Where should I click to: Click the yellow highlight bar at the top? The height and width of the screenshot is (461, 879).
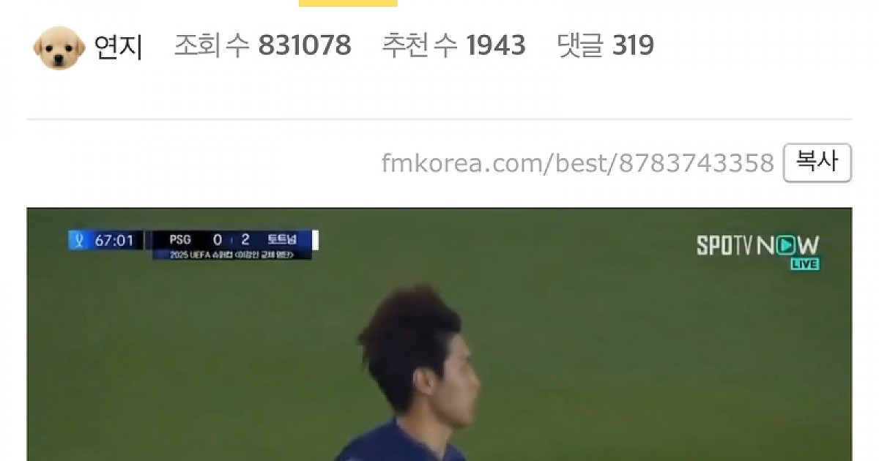[348, 3]
